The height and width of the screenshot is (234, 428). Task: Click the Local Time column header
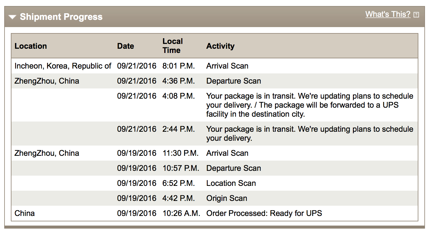pyautogui.click(x=173, y=46)
